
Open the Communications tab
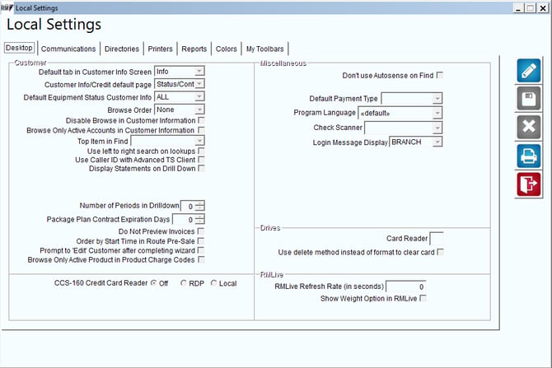coord(68,49)
